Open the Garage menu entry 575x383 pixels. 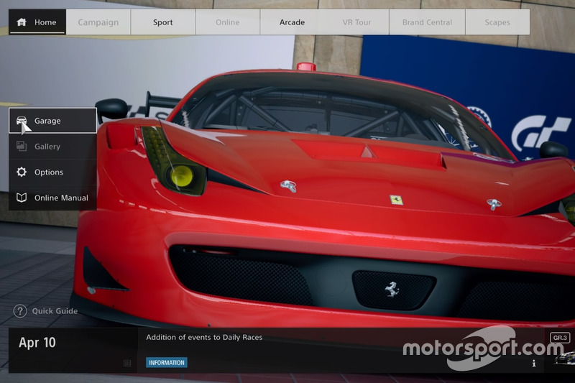(x=52, y=121)
